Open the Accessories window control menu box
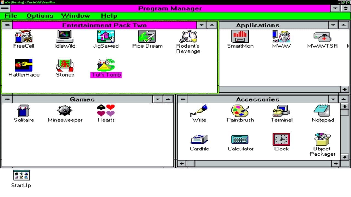The image size is (351, 197). pyautogui.click(x=183, y=99)
